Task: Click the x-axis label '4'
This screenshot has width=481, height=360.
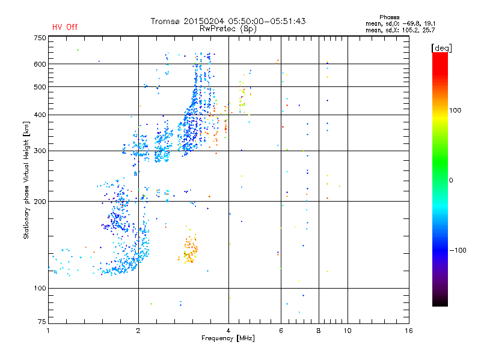Action: coord(228,331)
